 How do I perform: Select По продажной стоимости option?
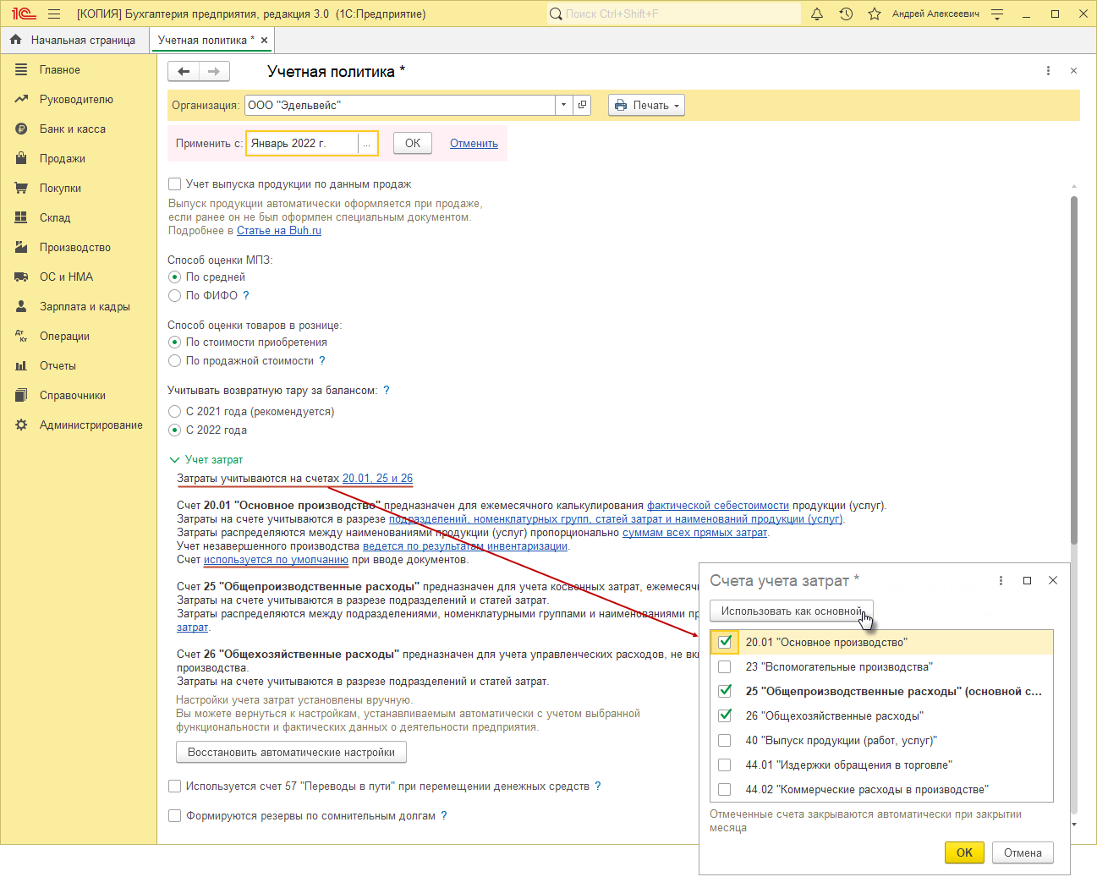coord(174,360)
